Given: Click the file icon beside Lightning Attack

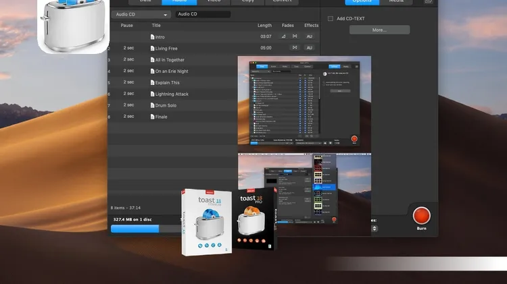Looking at the screenshot, I should point(152,94).
